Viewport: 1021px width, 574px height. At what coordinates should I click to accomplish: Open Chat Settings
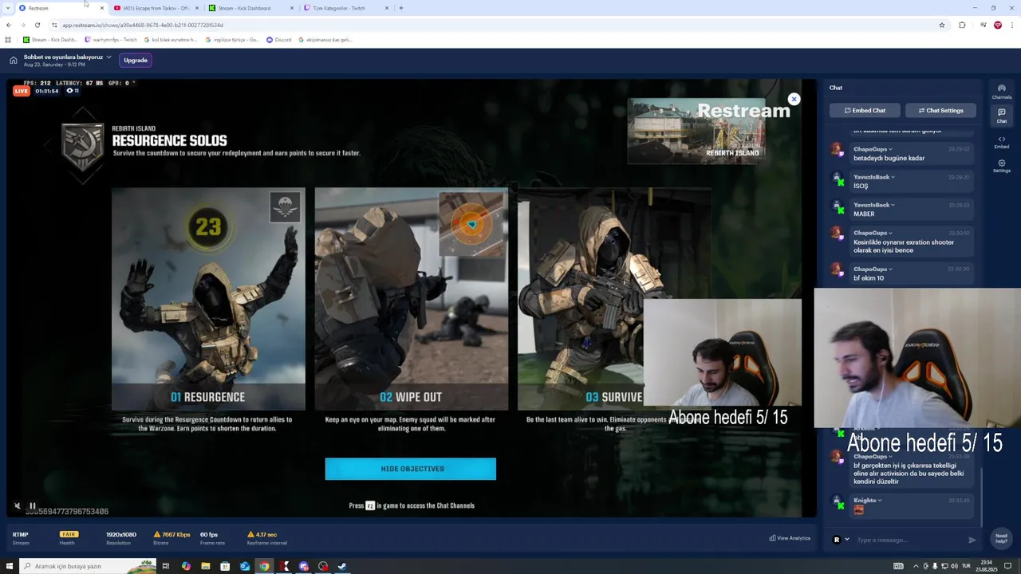pyautogui.click(x=940, y=110)
